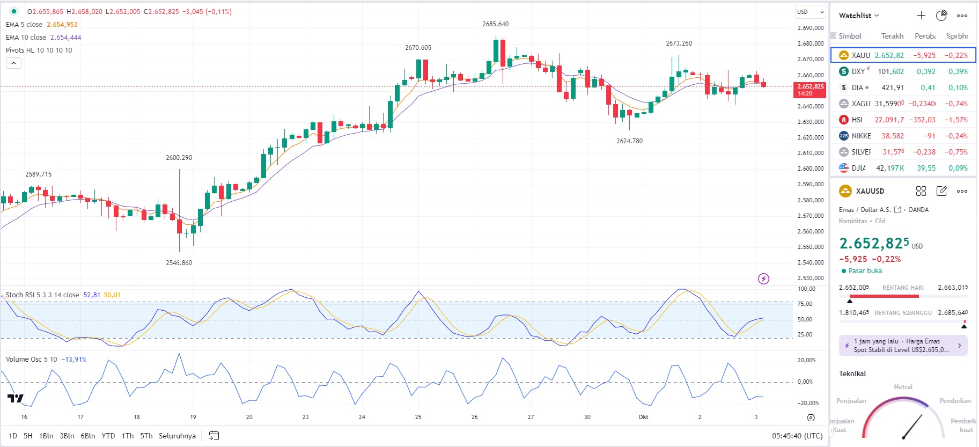Open the Harga Emas Spot news headline
This screenshot has height=447, width=979.
point(903,346)
